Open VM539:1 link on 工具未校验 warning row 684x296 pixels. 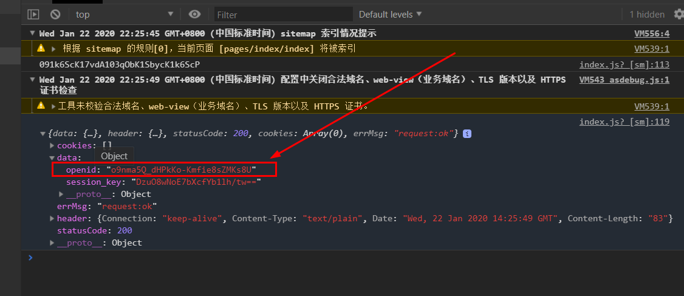(652, 106)
